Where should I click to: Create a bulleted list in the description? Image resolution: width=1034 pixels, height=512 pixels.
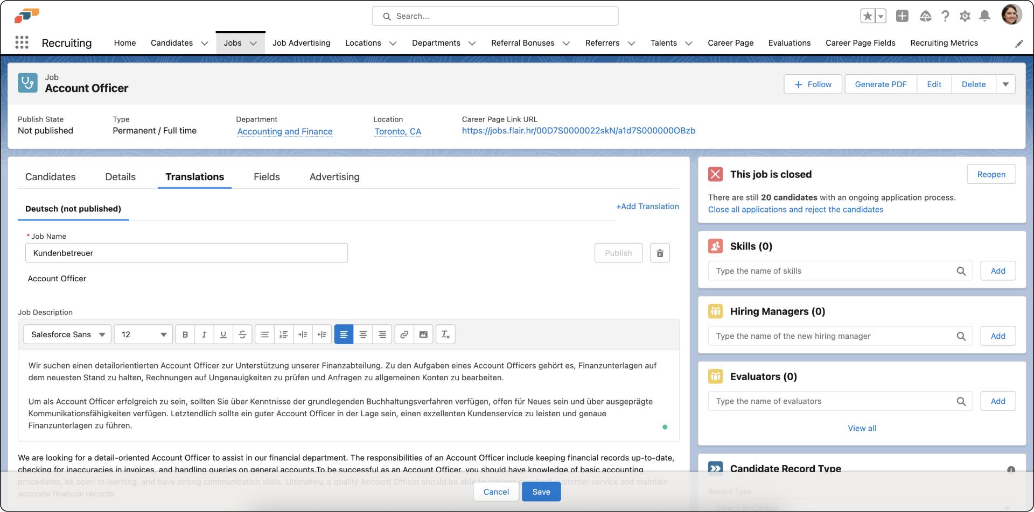click(x=264, y=334)
